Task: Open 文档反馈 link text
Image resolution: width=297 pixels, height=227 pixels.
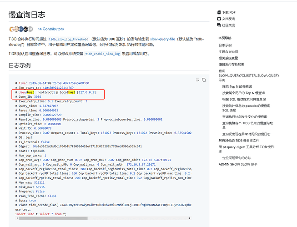Action: (x=228, y=19)
